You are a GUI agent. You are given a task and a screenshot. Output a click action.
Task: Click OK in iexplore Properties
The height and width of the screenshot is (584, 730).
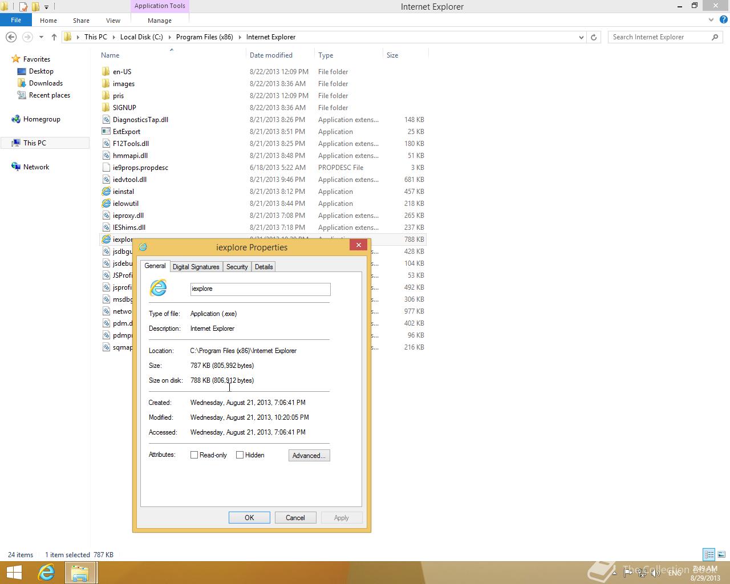click(249, 517)
